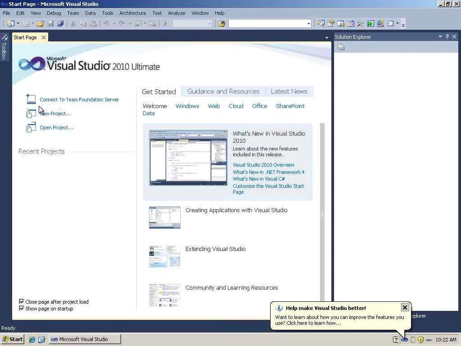Expand the Command Window dropdown arrow
This screenshot has height=346, width=461.
(x=398, y=23)
